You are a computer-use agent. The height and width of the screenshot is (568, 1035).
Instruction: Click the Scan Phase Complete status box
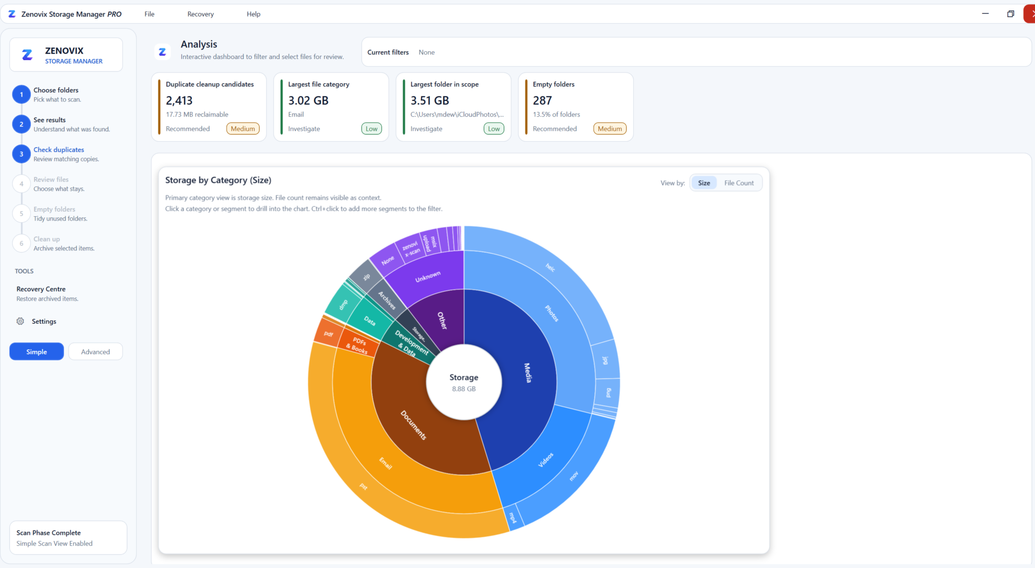68,538
